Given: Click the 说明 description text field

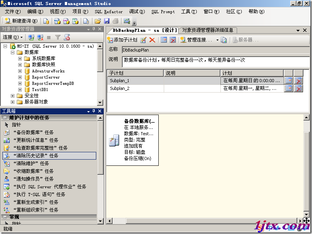Looking at the screenshot, I should click(x=216, y=62).
